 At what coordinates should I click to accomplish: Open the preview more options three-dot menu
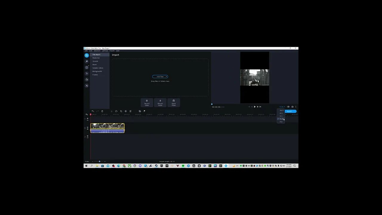tap(296, 107)
